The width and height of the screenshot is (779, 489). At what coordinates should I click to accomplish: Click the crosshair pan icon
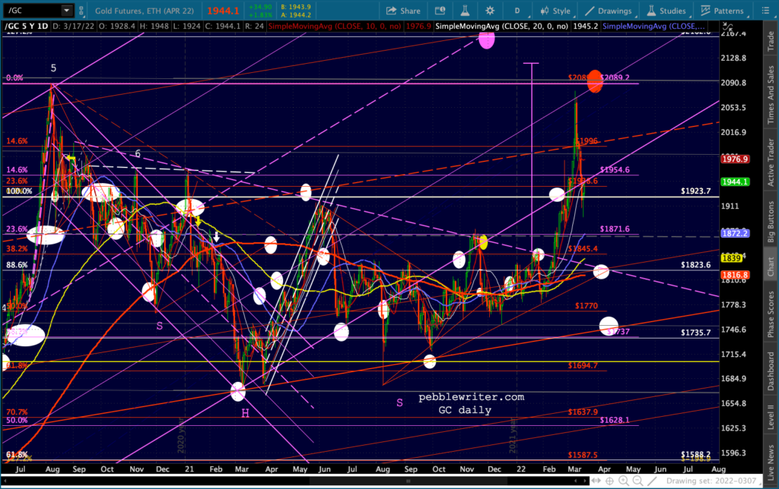(x=609, y=481)
